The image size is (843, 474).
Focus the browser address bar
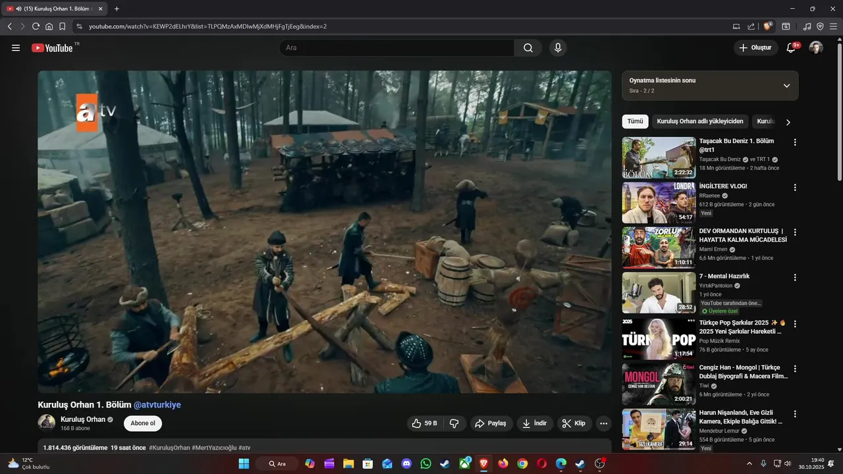click(408, 26)
